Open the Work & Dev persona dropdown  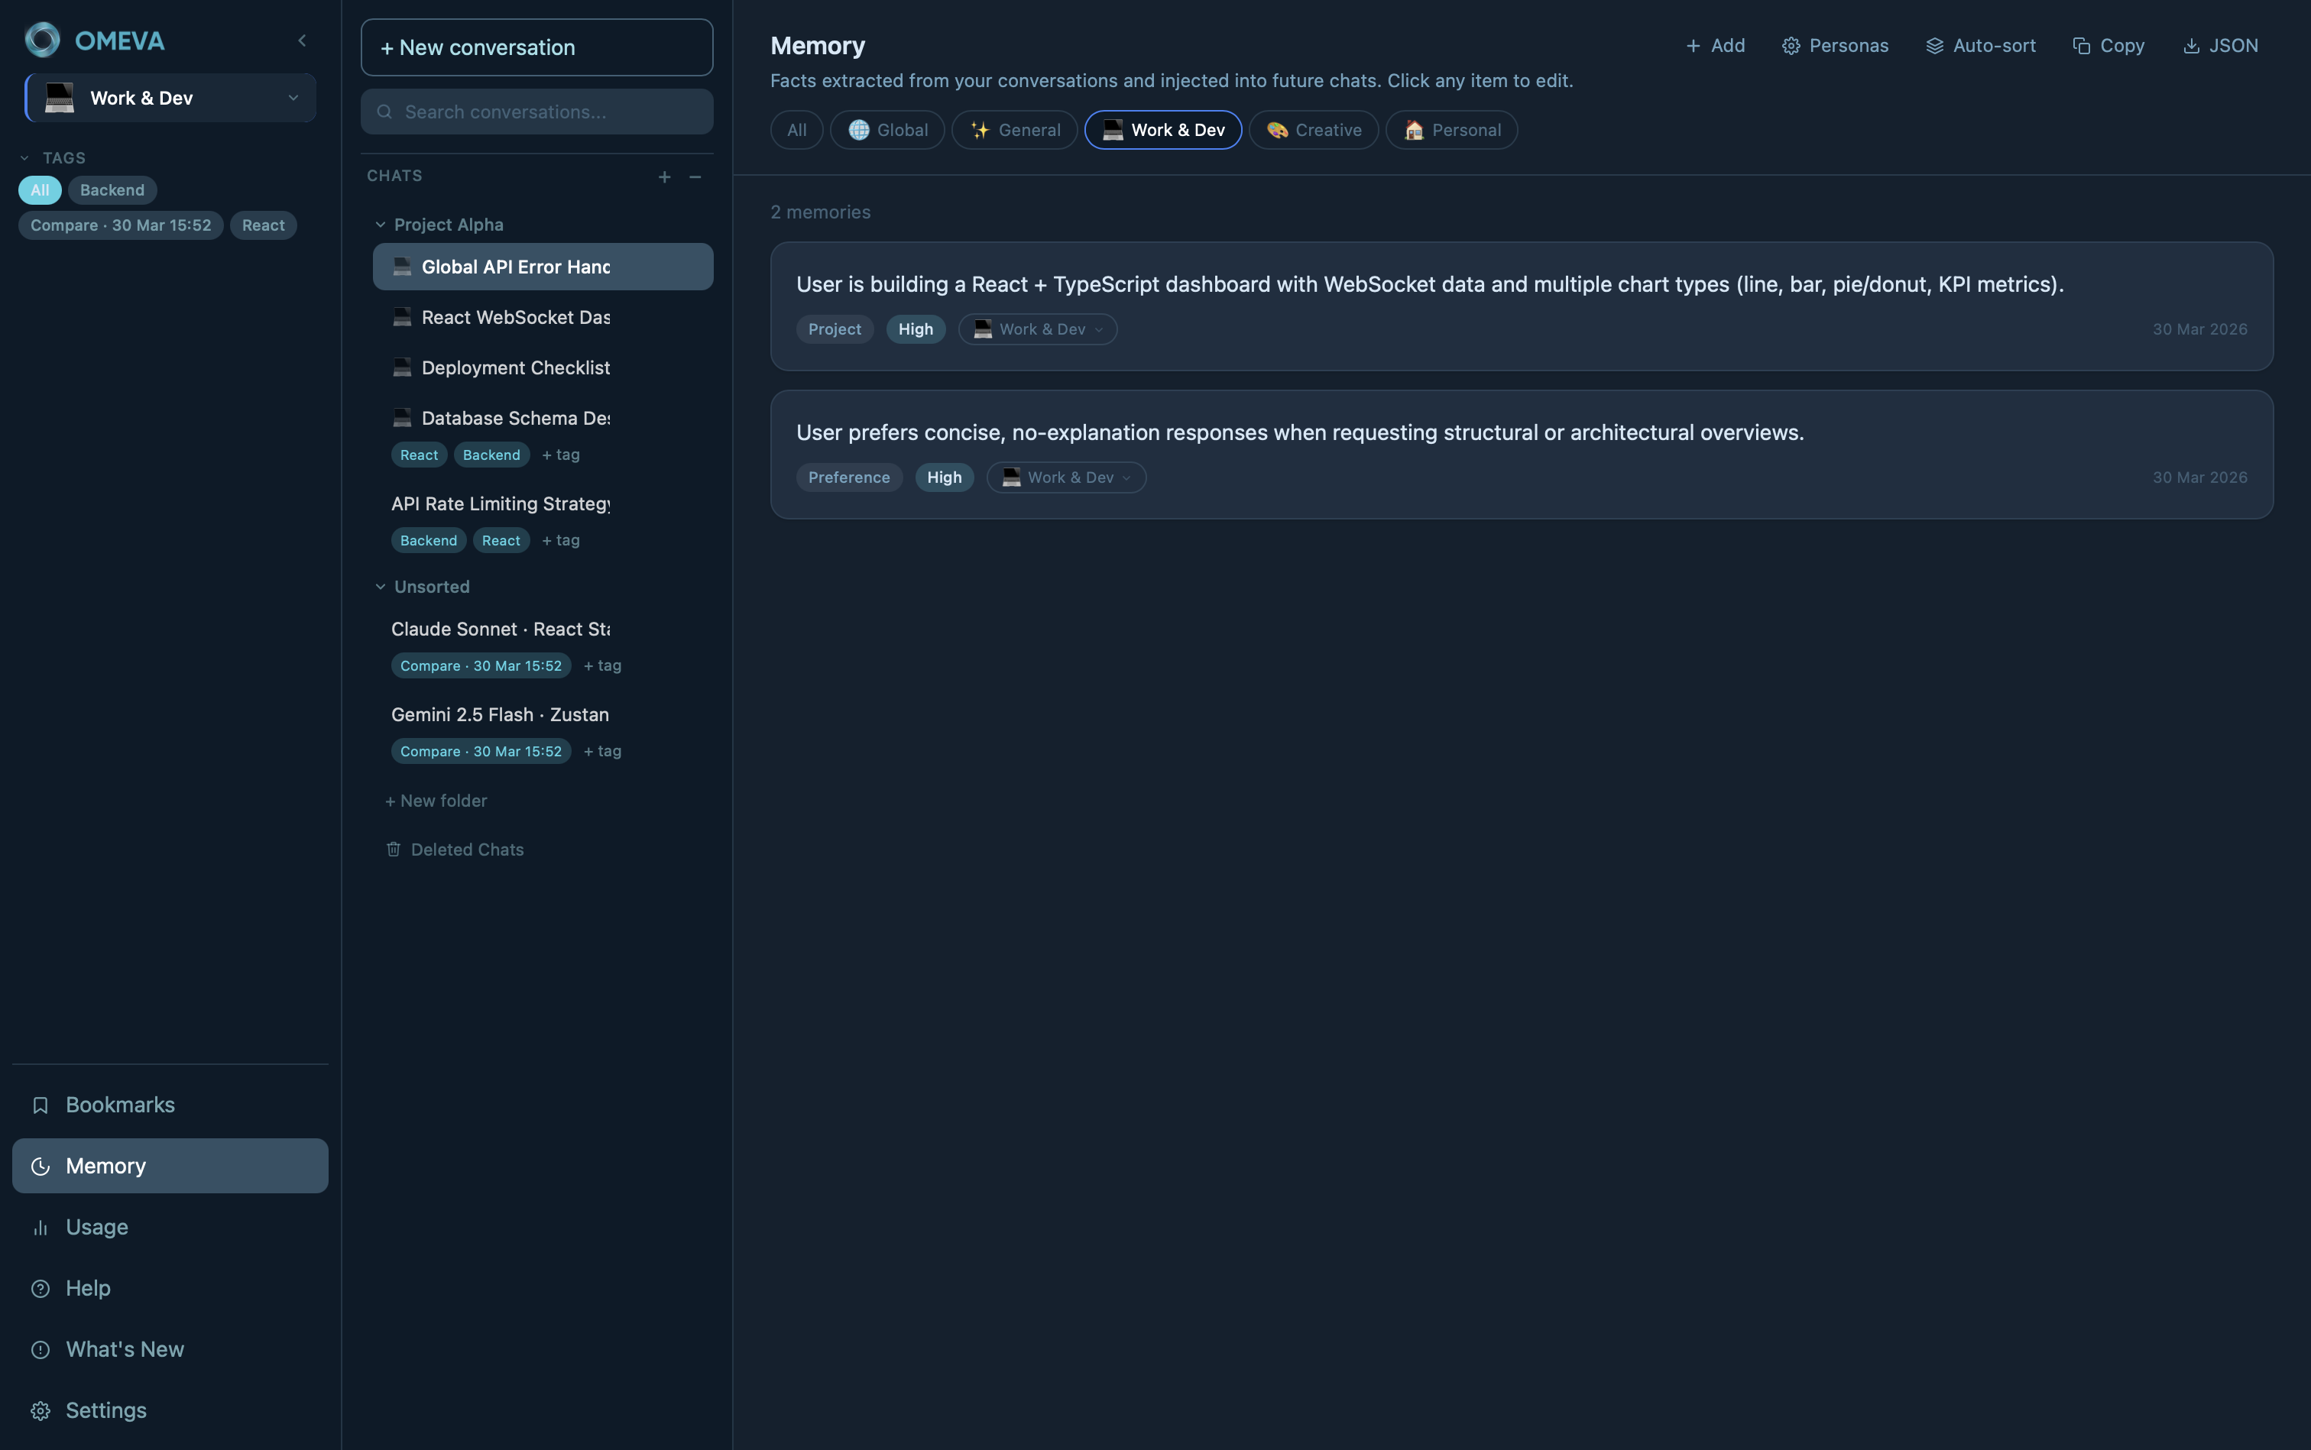170,98
